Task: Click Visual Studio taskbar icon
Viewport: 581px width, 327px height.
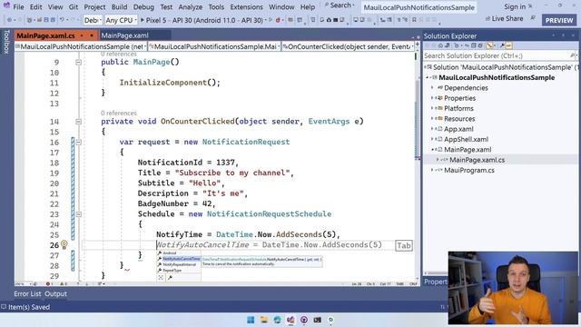Action: click(290, 320)
